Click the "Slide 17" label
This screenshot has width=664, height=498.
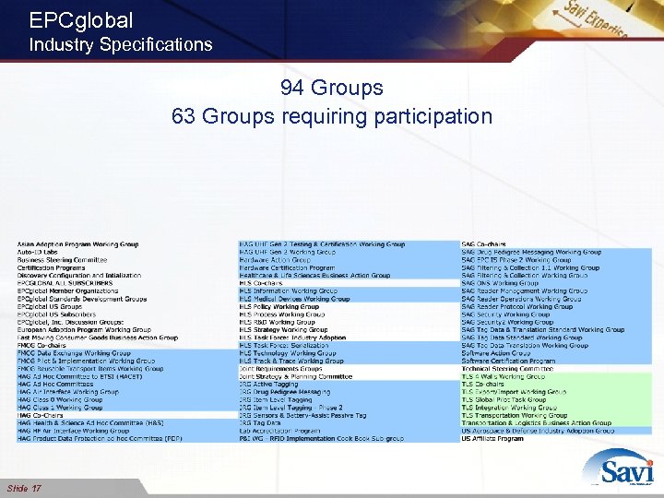(24, 488)
